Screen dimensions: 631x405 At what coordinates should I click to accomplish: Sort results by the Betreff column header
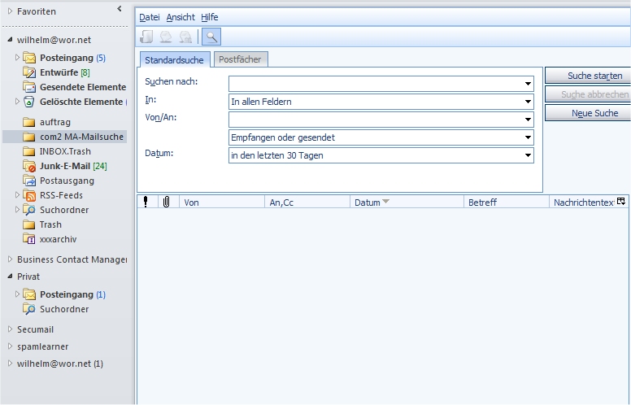pos(507,202)
